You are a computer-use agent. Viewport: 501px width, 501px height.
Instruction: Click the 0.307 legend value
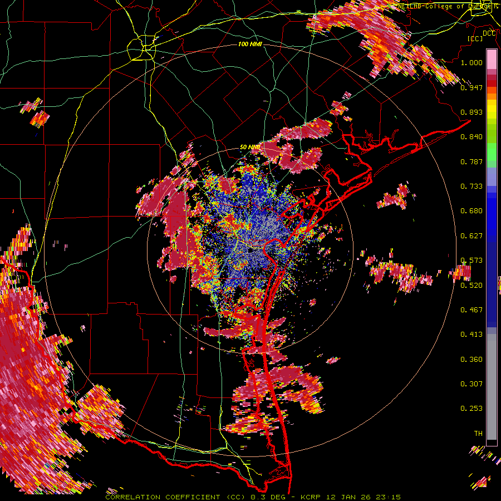tap(471, 384)
